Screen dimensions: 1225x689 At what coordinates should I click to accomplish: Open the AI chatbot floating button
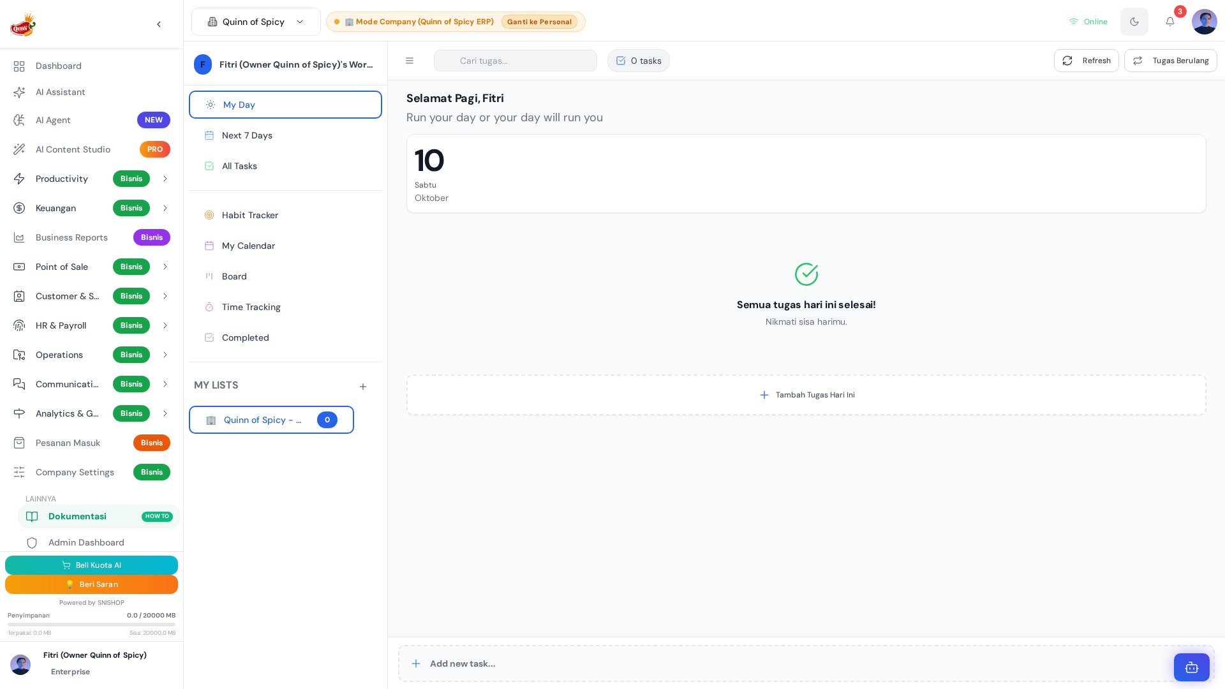point(1191,667)
